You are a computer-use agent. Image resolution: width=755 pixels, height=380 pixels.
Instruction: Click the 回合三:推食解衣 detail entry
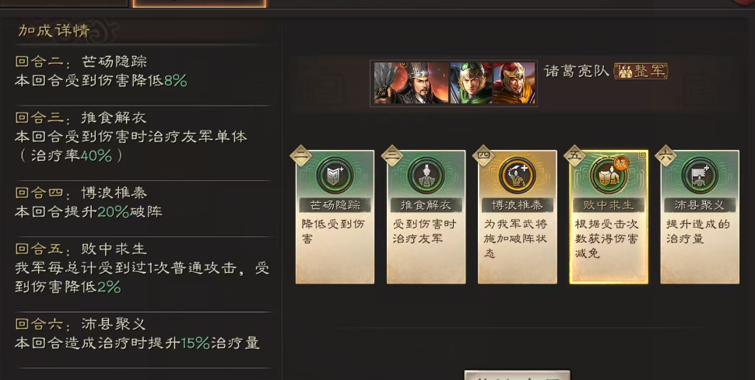tap(131, 137)
